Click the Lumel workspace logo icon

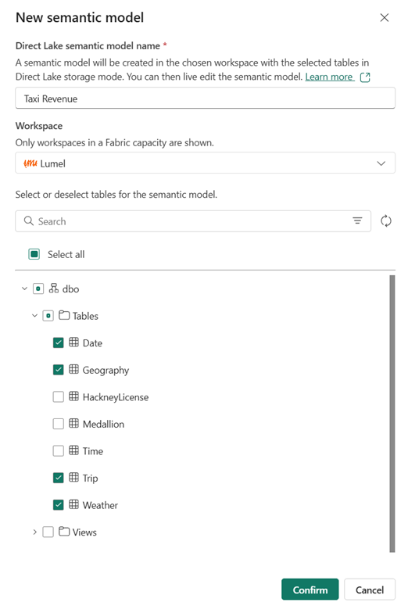click(30, 163)
